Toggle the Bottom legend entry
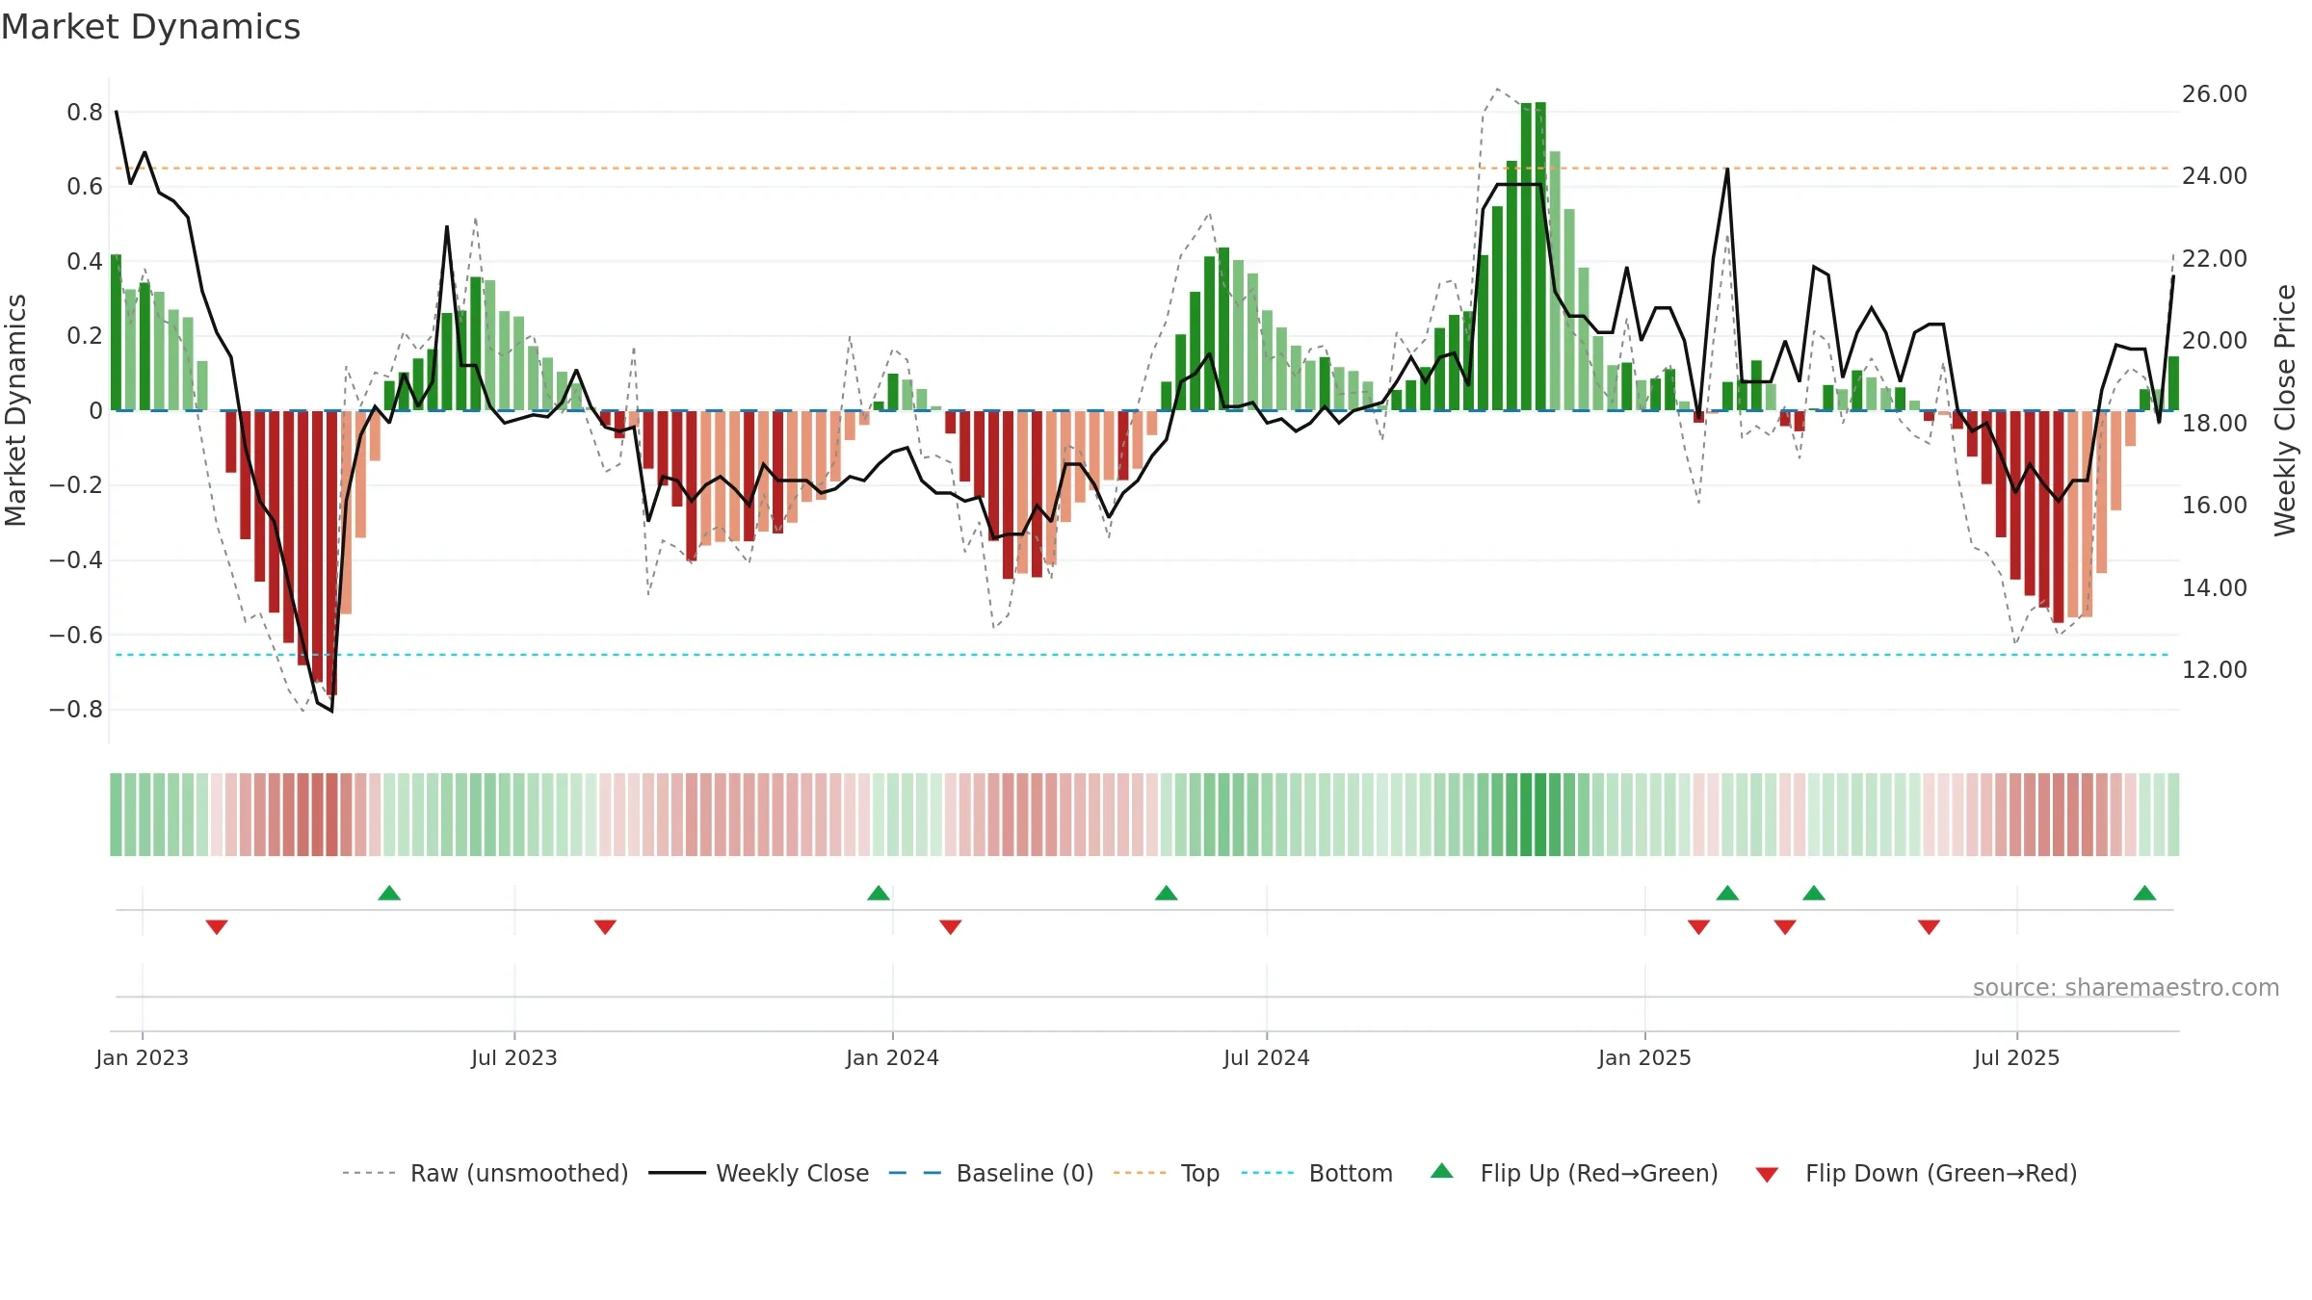Image resolution: width=2312 pixels, height=1300 pixels. click(1317, 1173)
